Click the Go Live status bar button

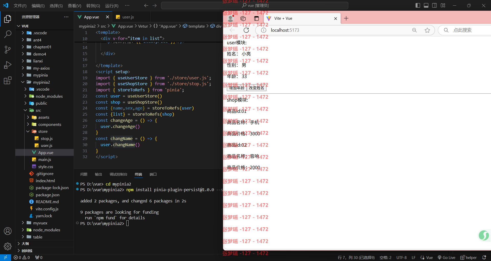click(x=447, y=257)
